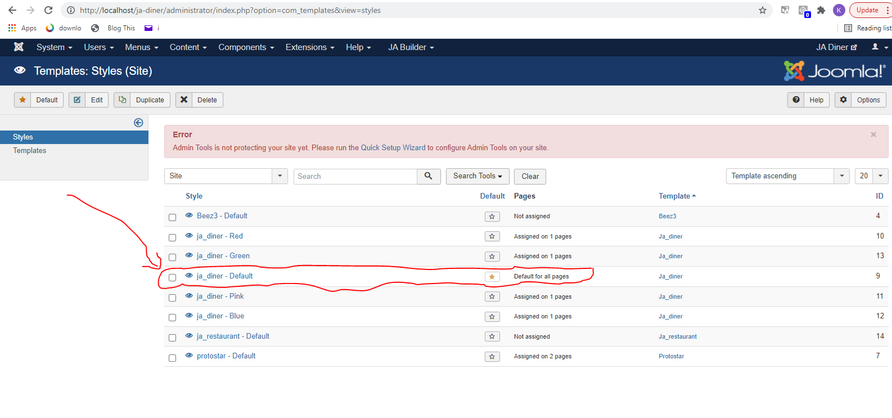This screenshot has height=418, width=892.
Task: Dismiss the Admin Tools error message
Action: pos(873,134)
